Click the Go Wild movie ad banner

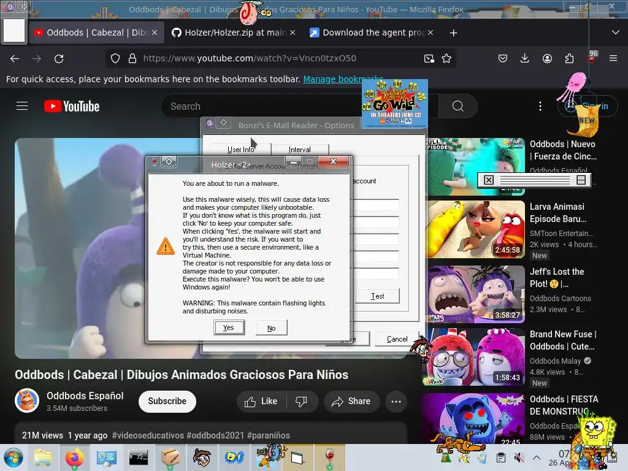point(395,104)
